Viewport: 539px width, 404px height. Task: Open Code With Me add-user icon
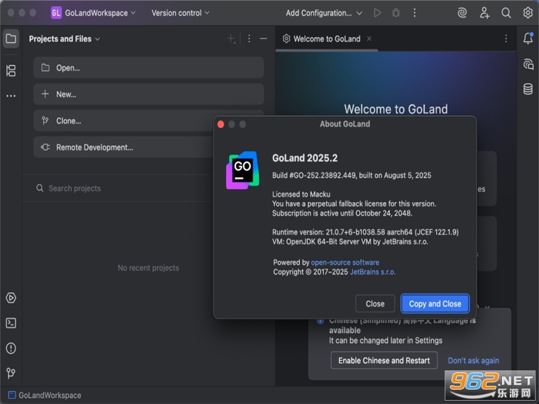(x=484, y=13)
